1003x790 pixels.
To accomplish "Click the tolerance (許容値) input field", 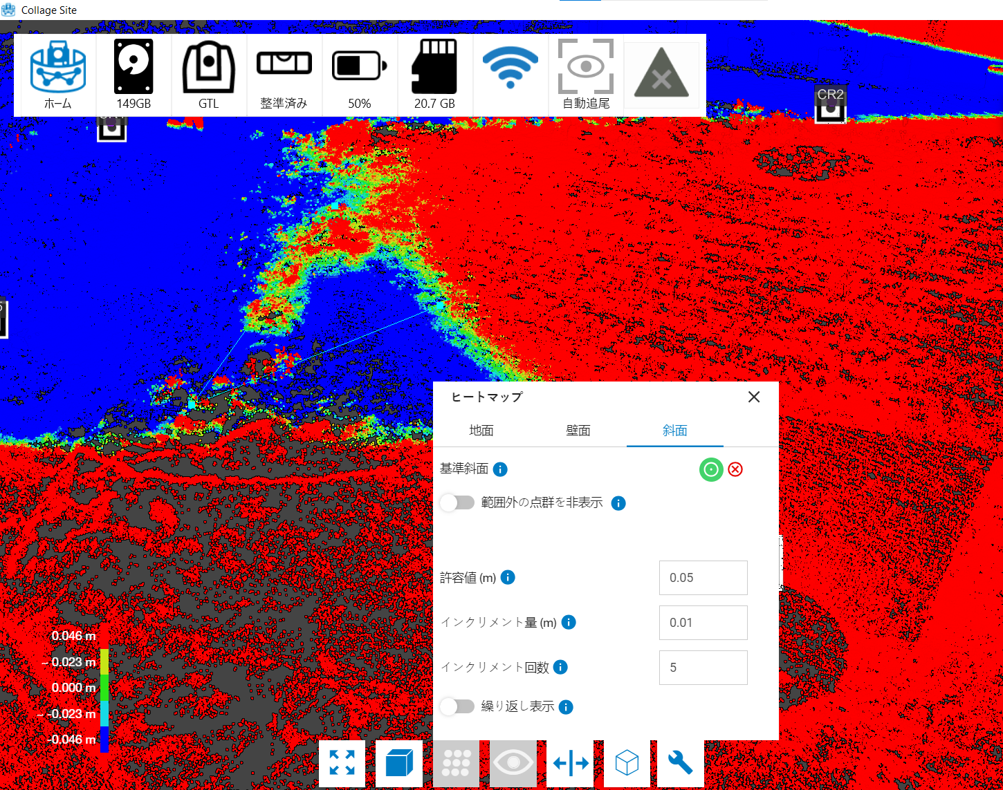I will (703, 578).
